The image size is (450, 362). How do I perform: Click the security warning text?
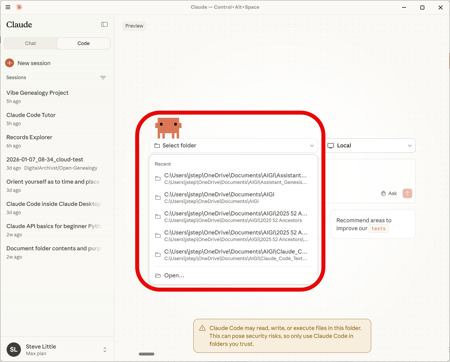click(x=285, y=336)
